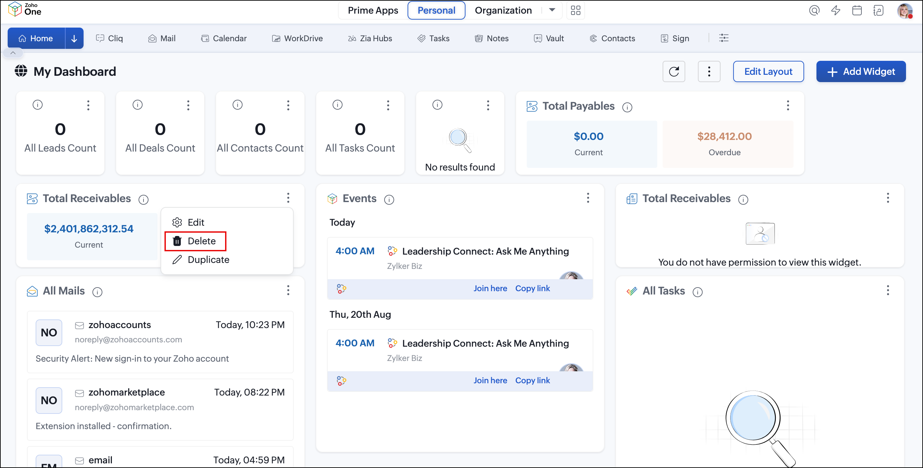Open options for Events widget
Image resolution: width=923 pixels, height=468 pixels.
pos(588,198)
